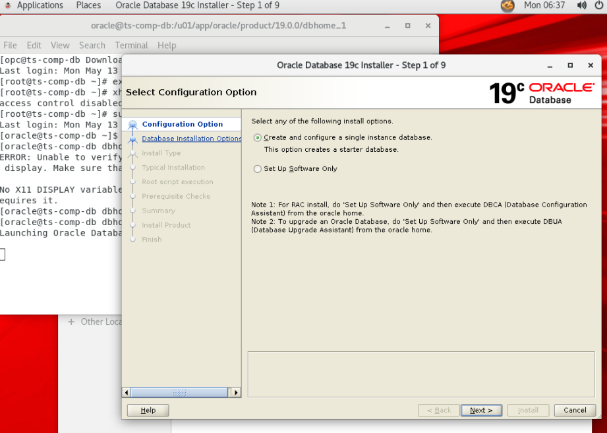
Task: Open the Database Installation Options step link
Action: pos(191,139)
